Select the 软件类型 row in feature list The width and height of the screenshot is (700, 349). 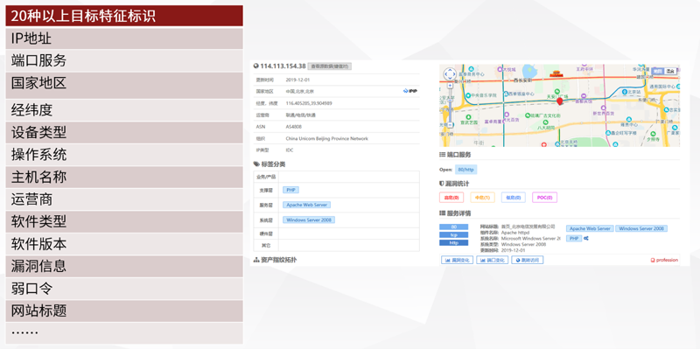(124, 222)
